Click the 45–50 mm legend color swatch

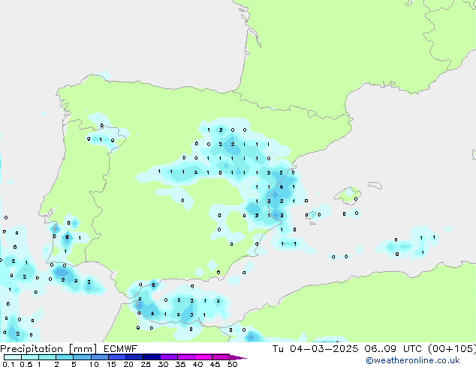click(x=221, y=357)
